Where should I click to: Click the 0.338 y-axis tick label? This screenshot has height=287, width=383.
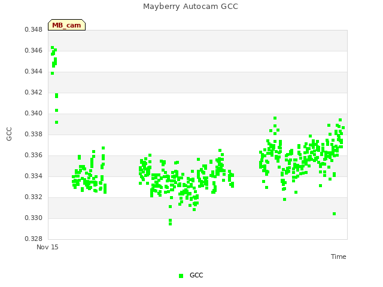(x=34, y=134)
